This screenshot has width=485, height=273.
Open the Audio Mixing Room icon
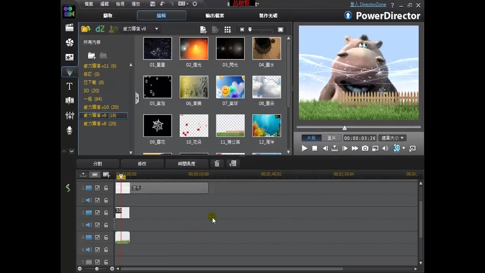(x=69, y=115)
